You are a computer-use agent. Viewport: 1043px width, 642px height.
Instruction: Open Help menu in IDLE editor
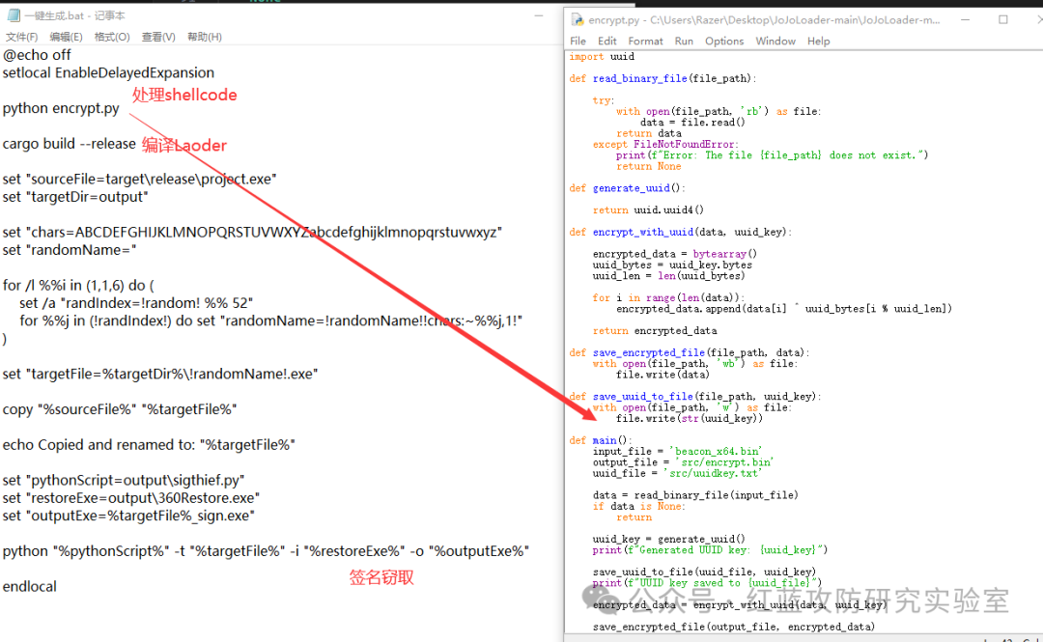[818, 42]
